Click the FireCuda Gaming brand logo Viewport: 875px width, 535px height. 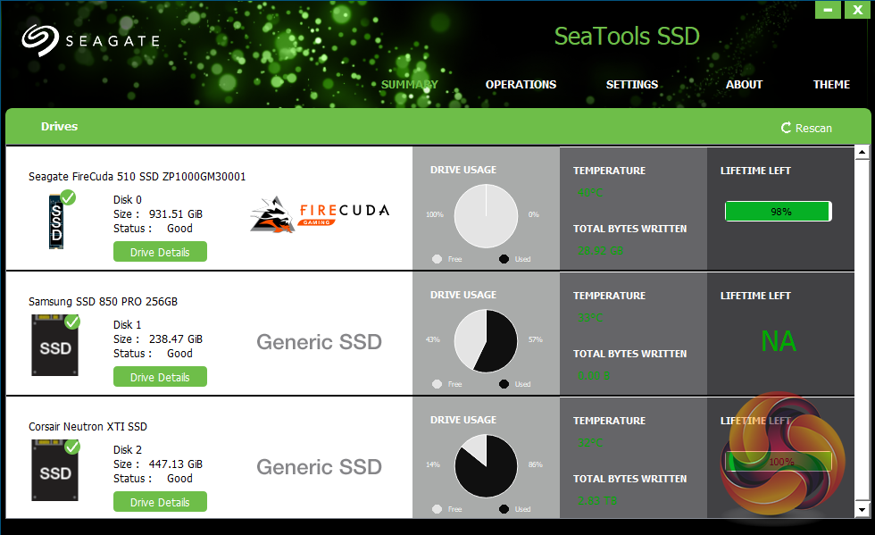tap(320, 215)
